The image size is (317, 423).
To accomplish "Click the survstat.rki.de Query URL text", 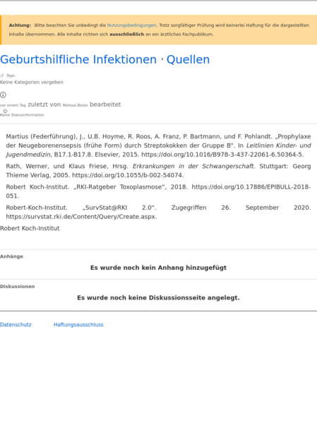I will click(81, 217).
